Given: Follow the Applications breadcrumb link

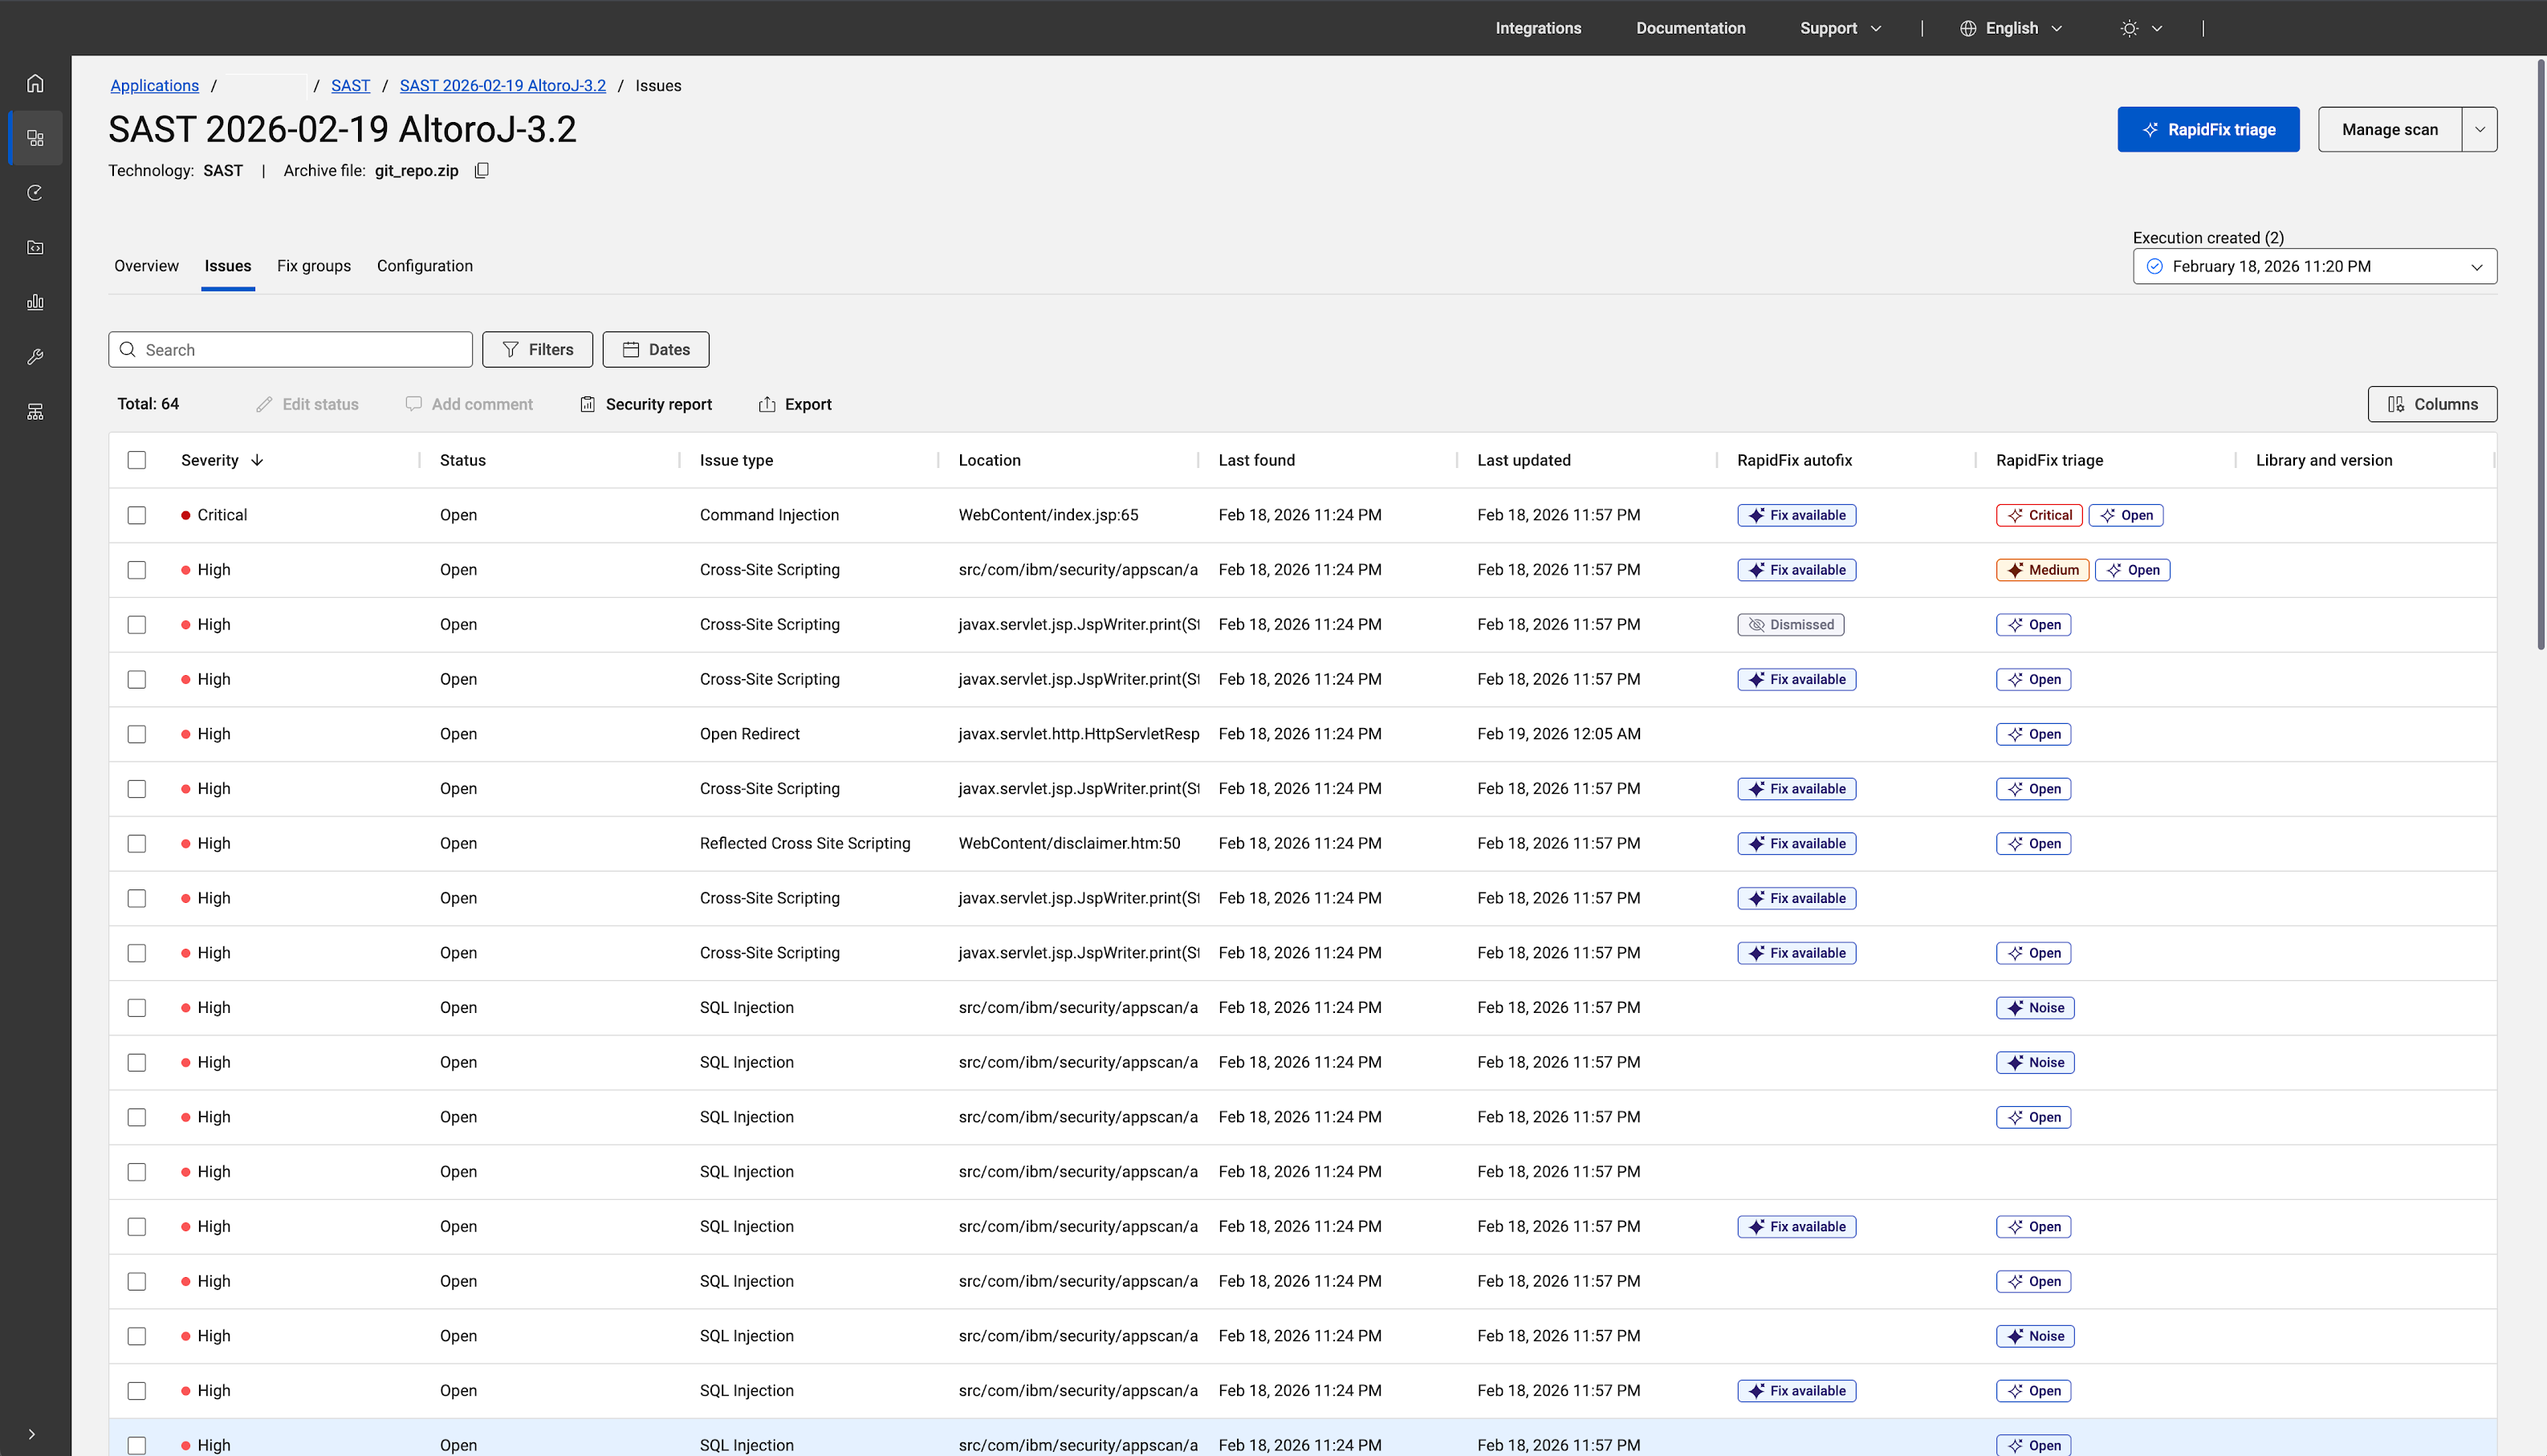Looking at the screenshot, I should pos(154,86).
